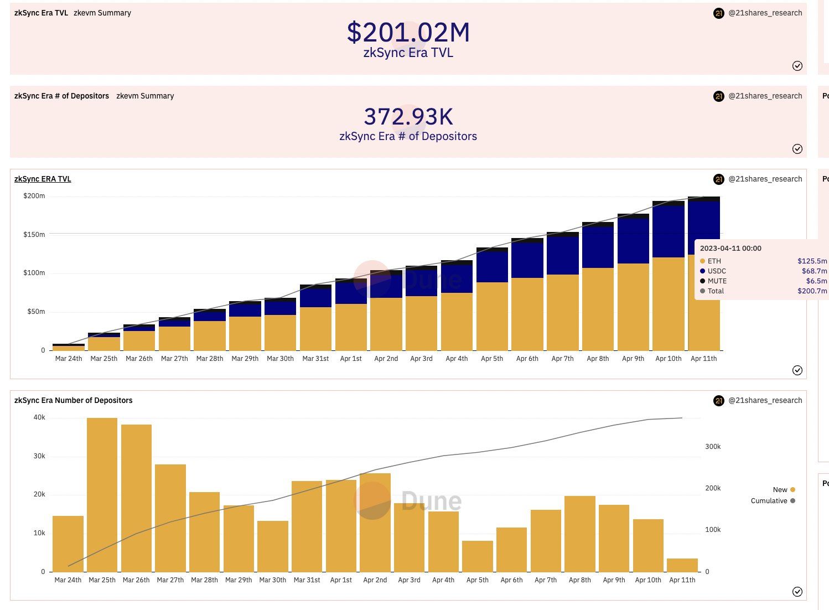
Task: Click zkevm Summary next to the zkSync Era TVL title
Action: coord(102,13)
